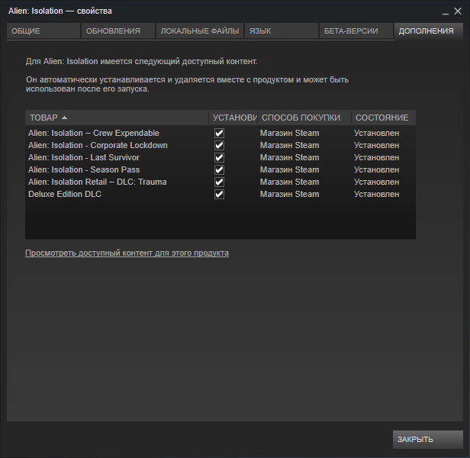Toggle Last Survivor install checkbox
Image resolution: width=470 pixels, height=458 pixels.
219,158
